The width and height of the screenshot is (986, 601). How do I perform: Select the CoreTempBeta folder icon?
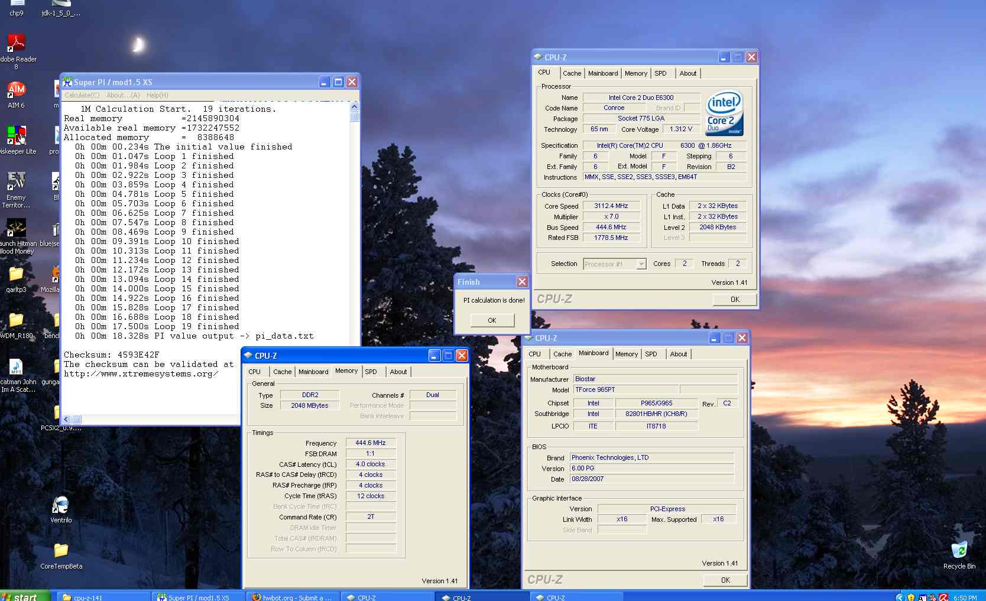coord(61,550)
